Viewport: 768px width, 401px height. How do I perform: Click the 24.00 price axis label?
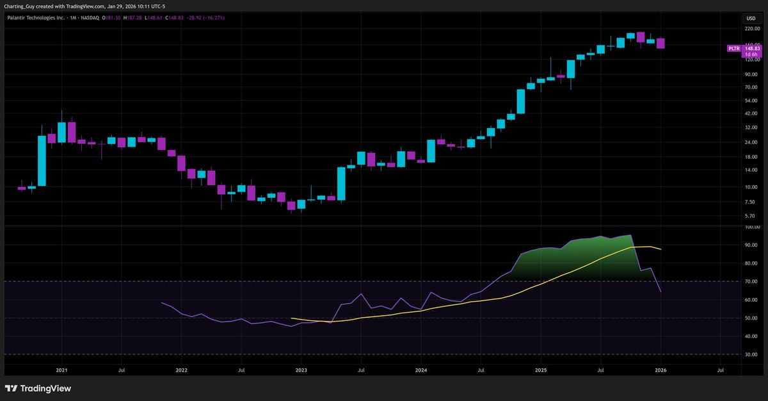751,143
